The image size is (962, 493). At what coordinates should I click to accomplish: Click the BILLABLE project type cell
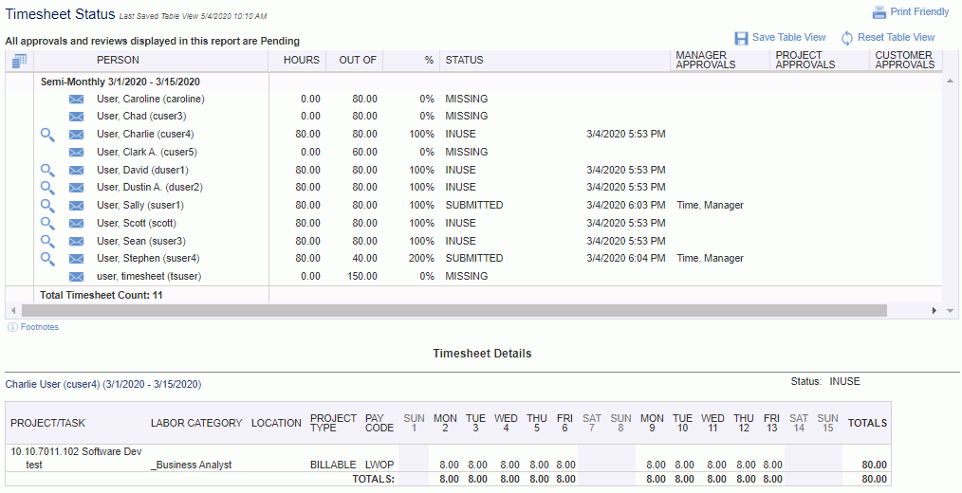(333, 465)
